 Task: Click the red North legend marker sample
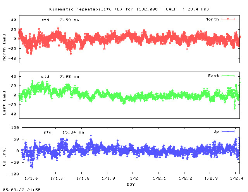coord(228,19)
